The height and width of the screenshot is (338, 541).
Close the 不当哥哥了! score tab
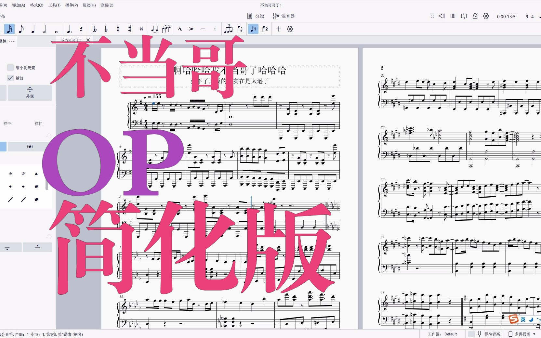click(88, 40)
